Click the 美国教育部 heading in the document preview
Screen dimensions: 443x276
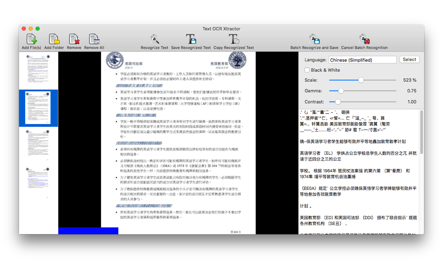219,64
